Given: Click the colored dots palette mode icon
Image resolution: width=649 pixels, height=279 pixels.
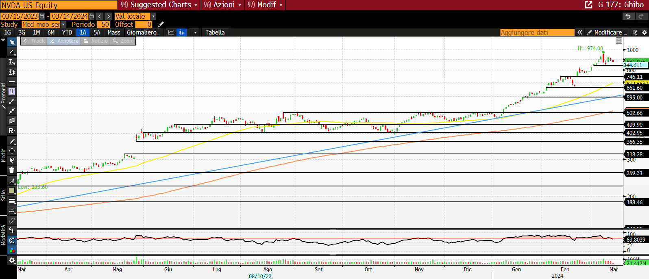Looking at the screenshot, I should click(x=12, y=250).
